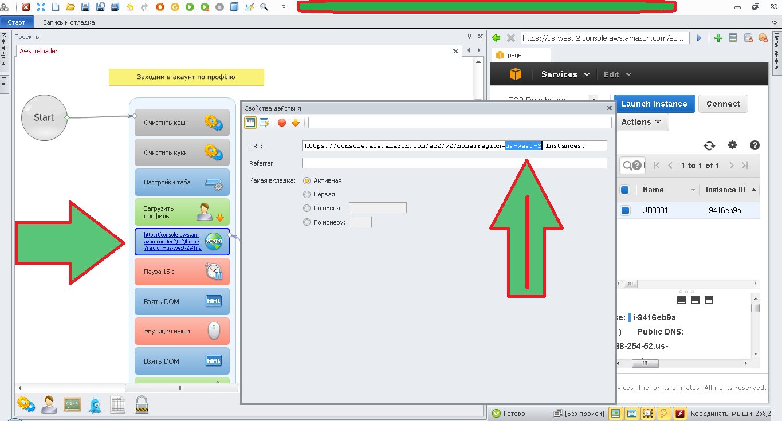Select the 'Очистить кеш' action block
The width and height of the screenshot is (782, 421).
pyautogui.click(x=182, y=123)
